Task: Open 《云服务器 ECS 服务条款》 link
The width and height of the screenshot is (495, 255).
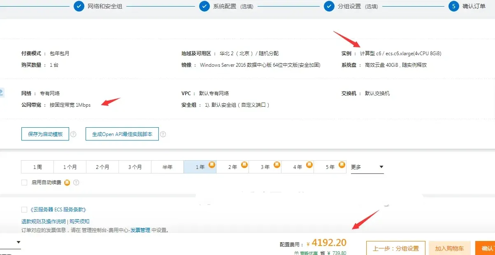Action: 58,210
